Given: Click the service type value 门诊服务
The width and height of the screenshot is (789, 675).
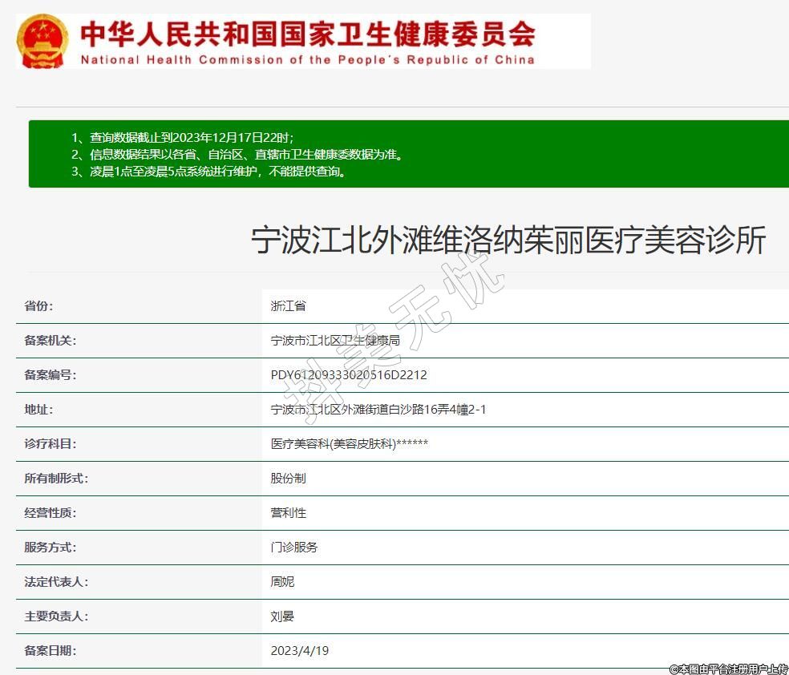Looking at the screenshot, I should pos(294,548).
